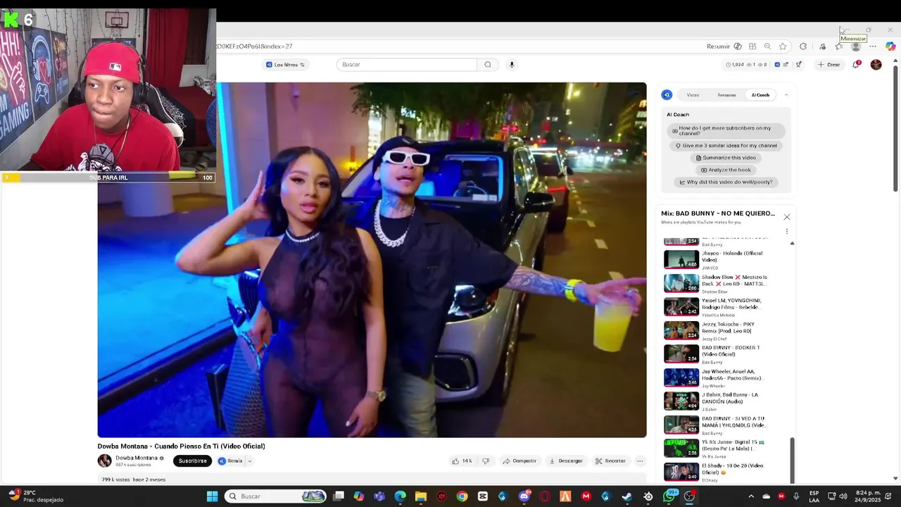Viewport: 901px width, 507px height.
Task: Click 'Give me 3 similar ideas' prompt
Action: (x=726, y=146)
